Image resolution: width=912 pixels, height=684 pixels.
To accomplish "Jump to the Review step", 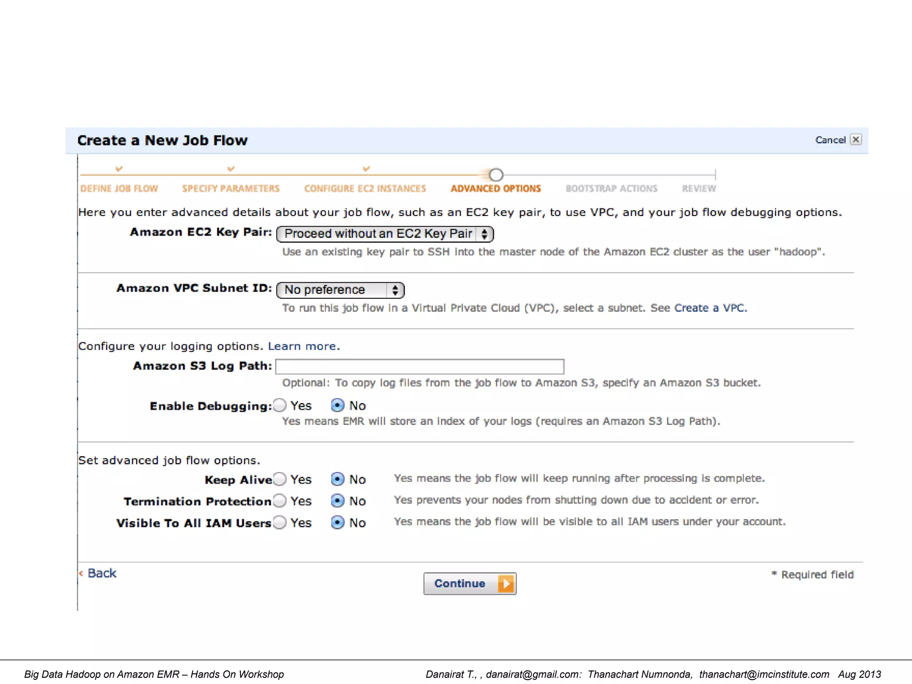I will [699, 188].
